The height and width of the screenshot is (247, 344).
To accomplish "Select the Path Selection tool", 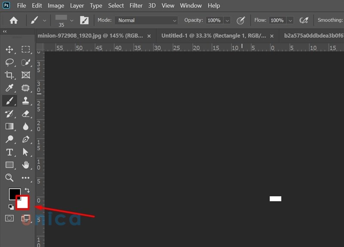I will coord(26,152).
